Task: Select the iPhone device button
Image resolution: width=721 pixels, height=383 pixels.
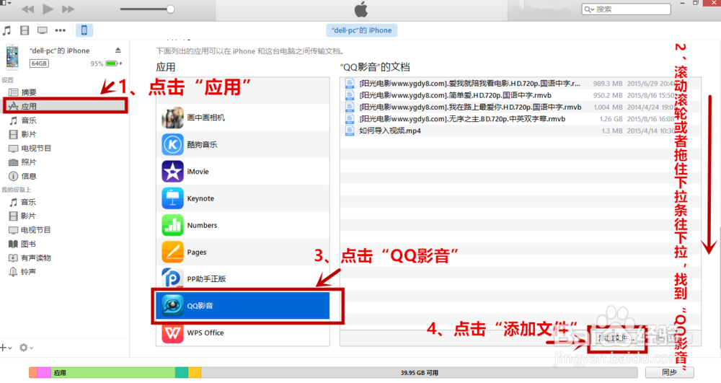Action: (x=84, y=30)
